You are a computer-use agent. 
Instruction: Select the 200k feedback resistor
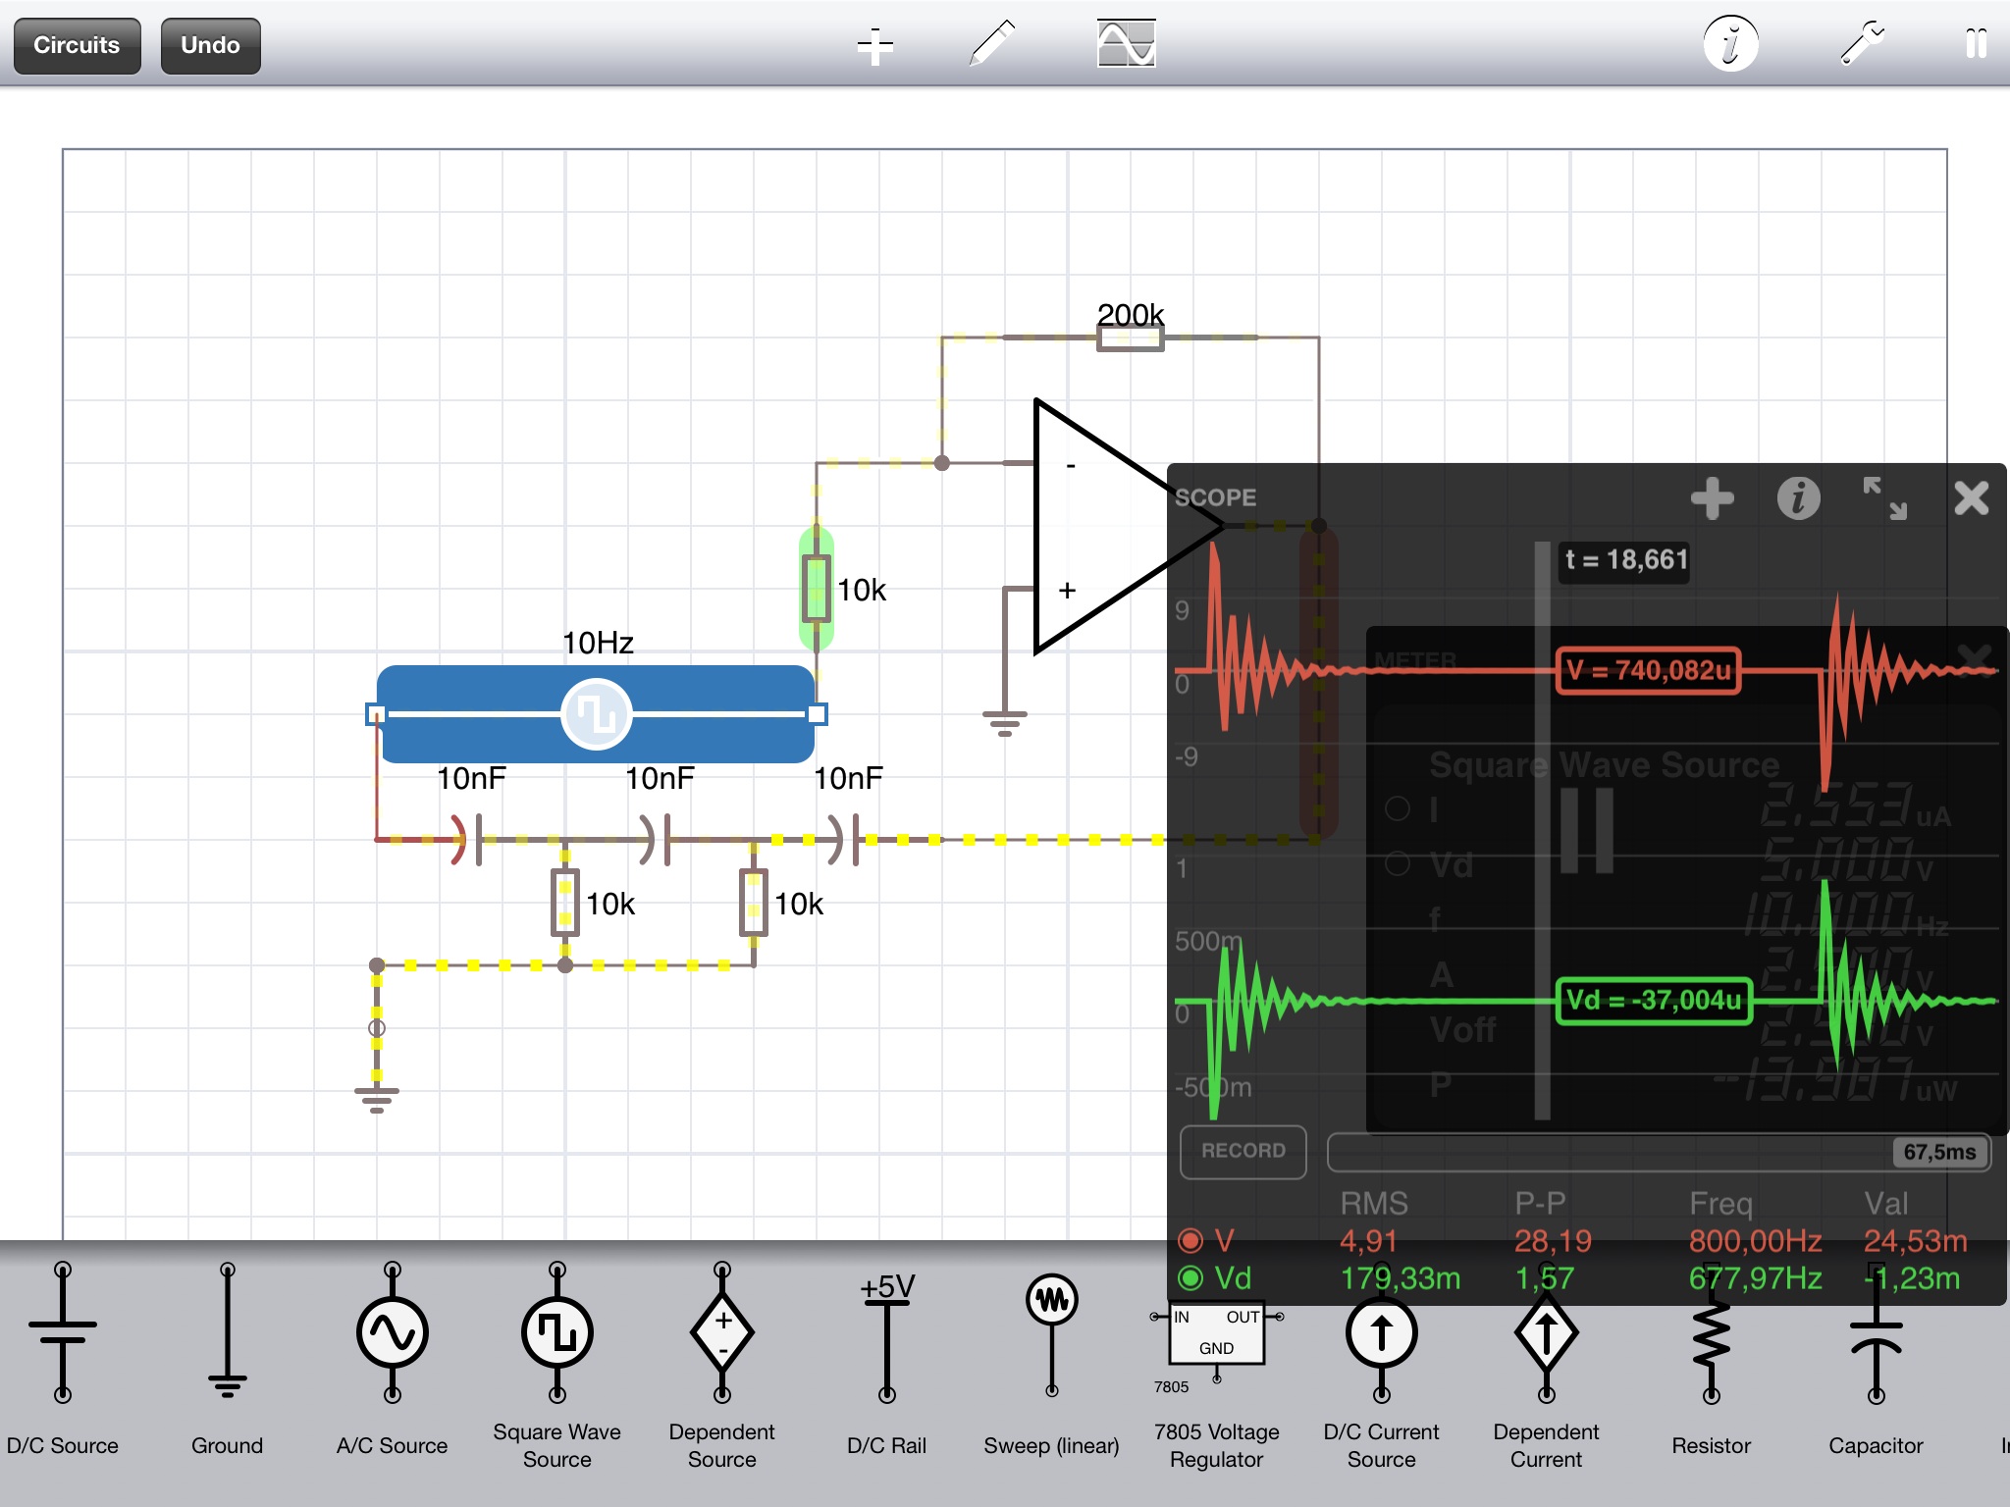click(1130, 338)
